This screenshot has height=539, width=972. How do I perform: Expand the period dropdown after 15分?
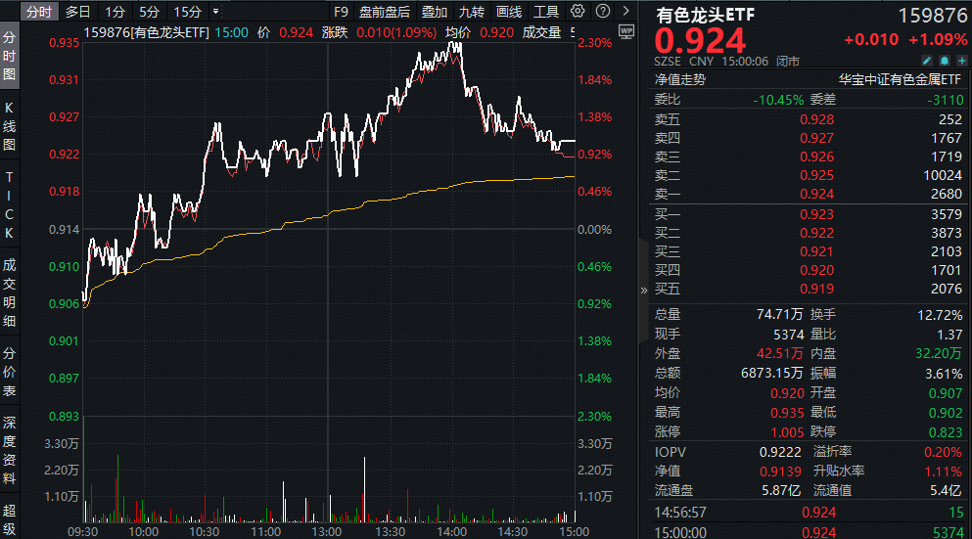click(214, 12)
